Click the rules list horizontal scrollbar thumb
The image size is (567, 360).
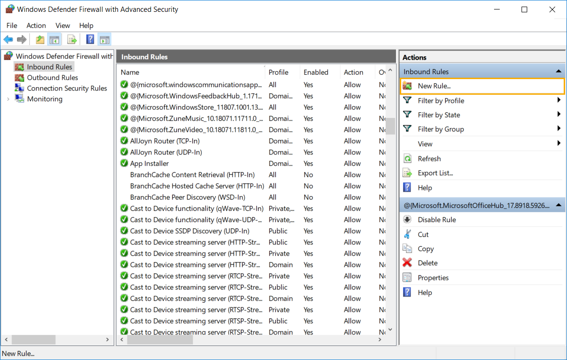point(160,340)
